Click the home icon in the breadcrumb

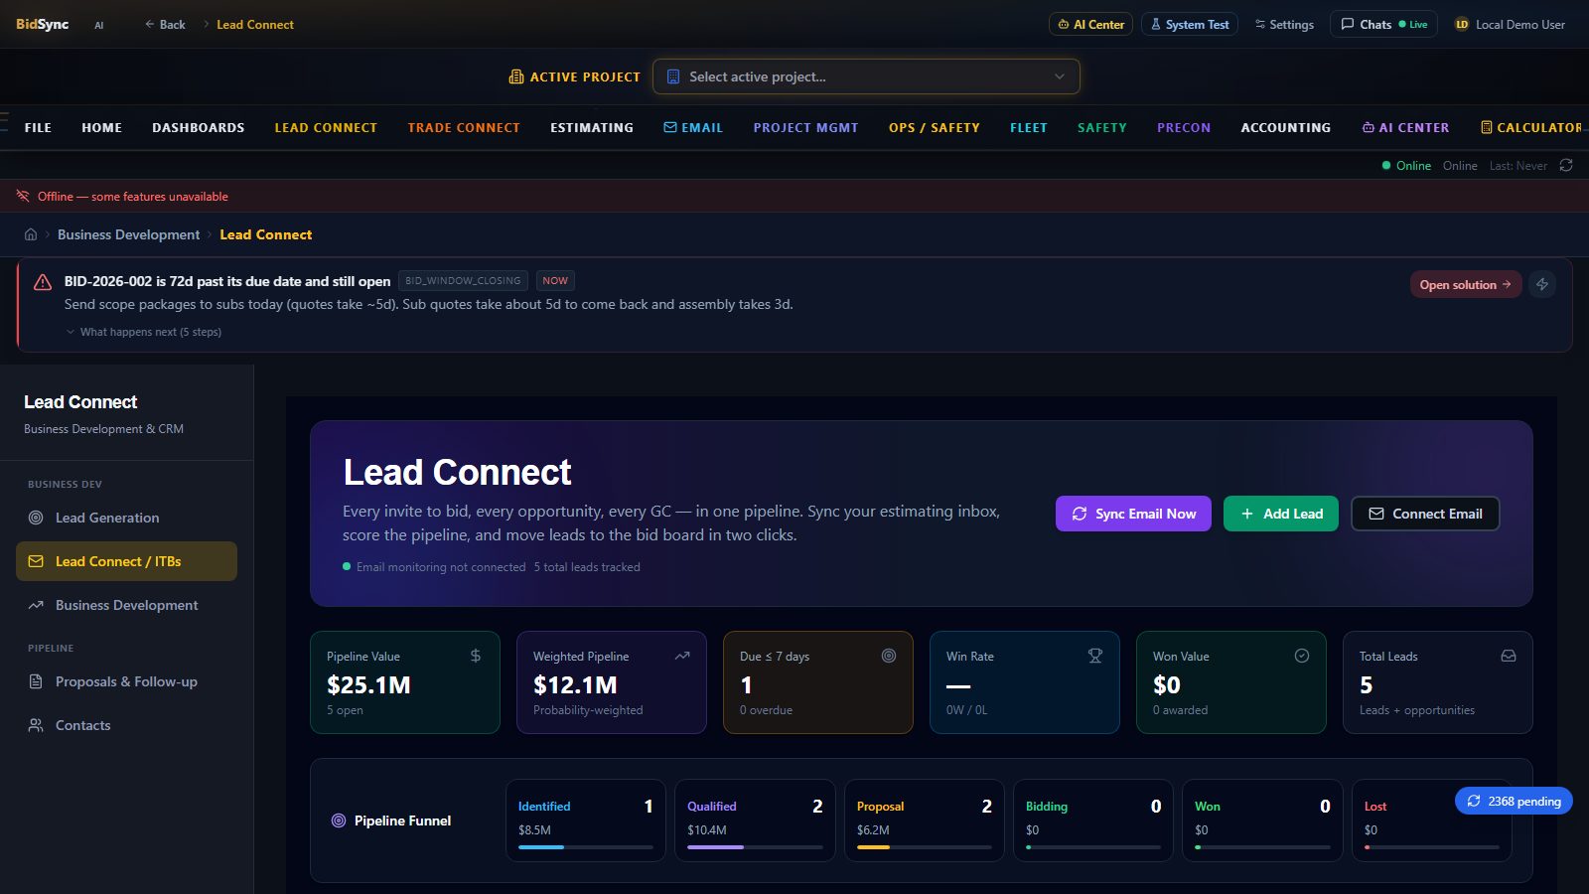(x=31, y=234)
